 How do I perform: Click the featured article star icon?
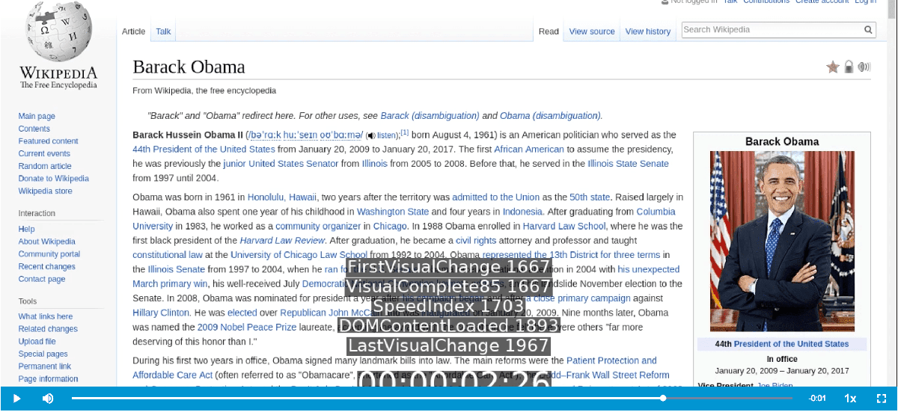pos(833,67)
